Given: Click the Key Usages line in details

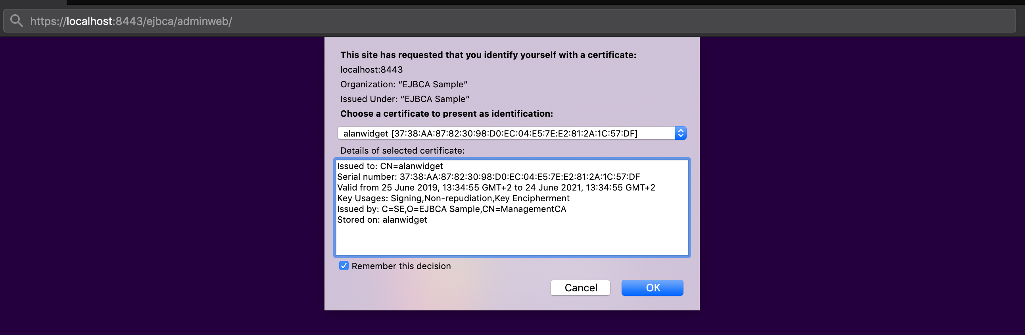Looking at the screenshot, I should pos(453,198).
